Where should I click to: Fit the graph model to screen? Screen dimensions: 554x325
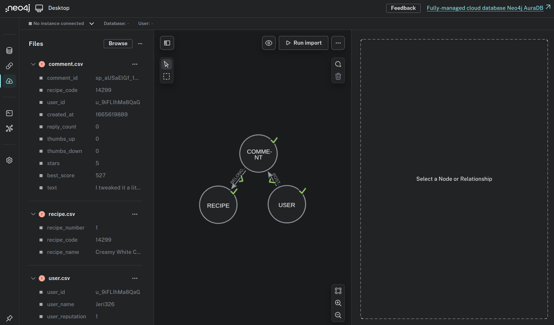pos(338,290)
